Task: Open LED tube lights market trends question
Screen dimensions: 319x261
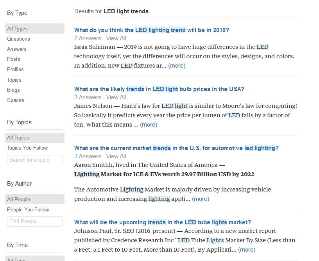Action: click(163, 222)
